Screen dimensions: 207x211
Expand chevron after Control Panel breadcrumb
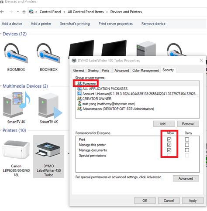(x=64, y=12)
